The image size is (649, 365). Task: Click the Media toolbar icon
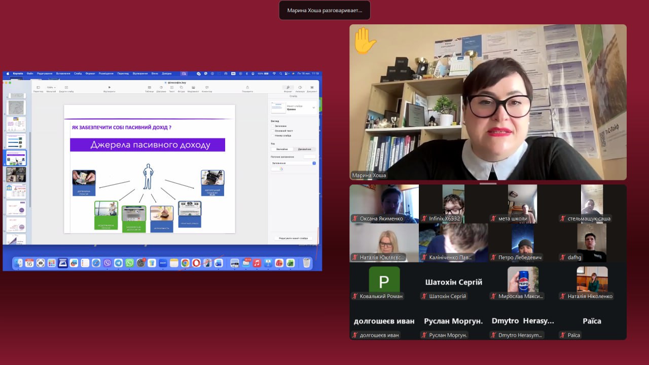193,88
